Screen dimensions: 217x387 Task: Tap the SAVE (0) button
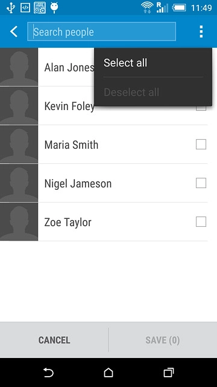click(x=163, y=340)
